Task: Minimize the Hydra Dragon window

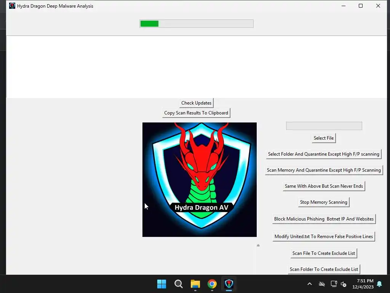Action: tap(344, 6)
